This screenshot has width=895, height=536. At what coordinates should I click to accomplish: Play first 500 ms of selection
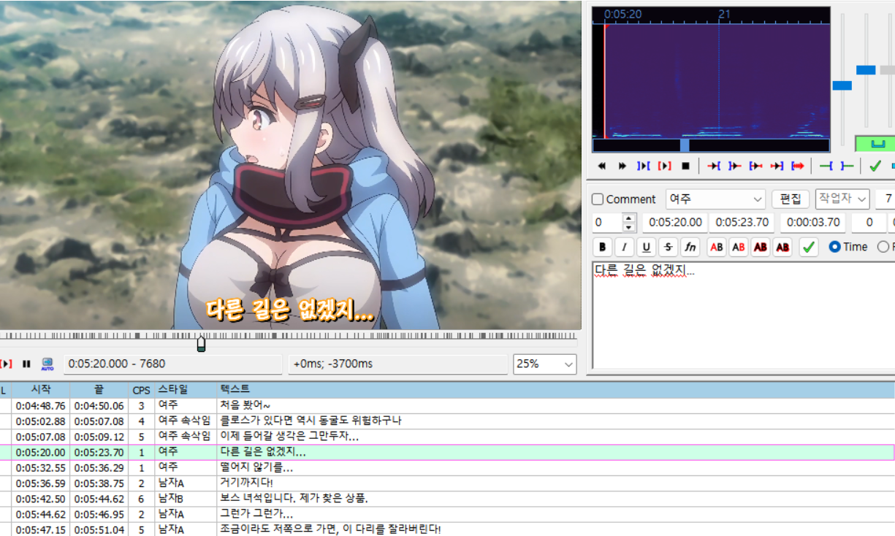[x=756, y=166]
